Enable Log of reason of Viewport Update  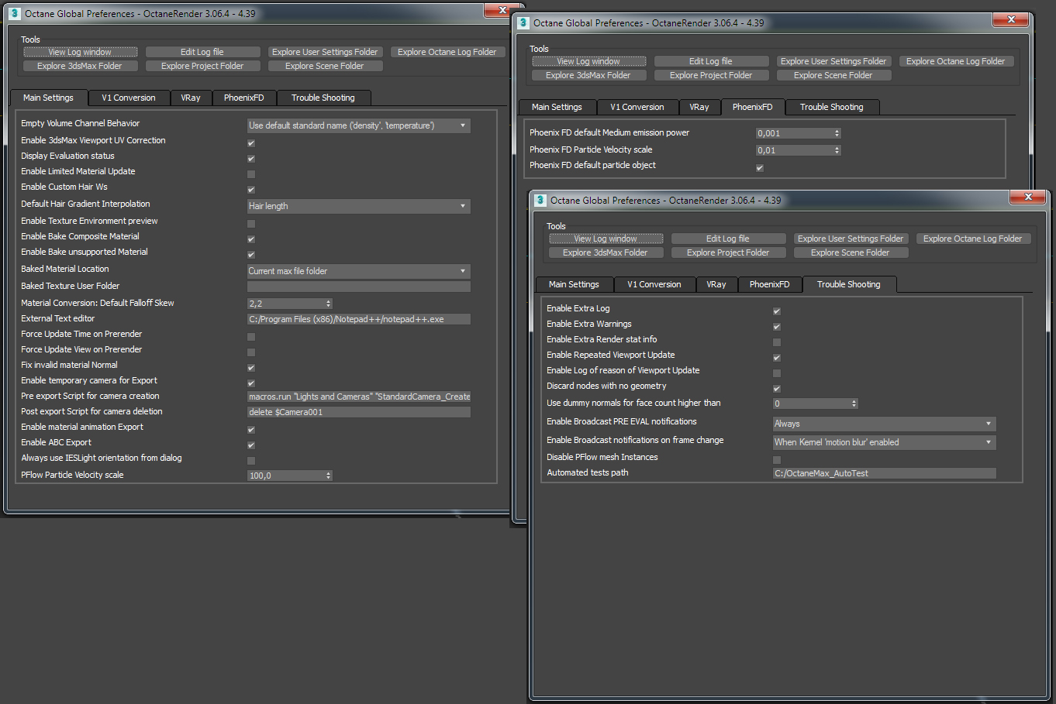(x=777, y=373)
